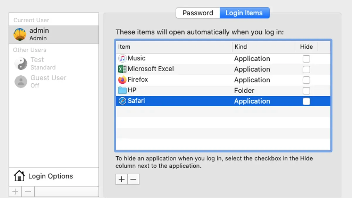Image resolution: width=352 pixels, height=198 pixels.
Task: Click Application kind cell in Safari row
Action: pos(252,101)
